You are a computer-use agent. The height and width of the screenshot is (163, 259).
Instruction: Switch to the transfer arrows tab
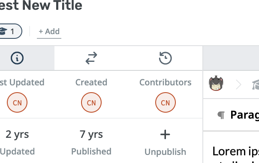pyautogui.click(x=91, y=58)
